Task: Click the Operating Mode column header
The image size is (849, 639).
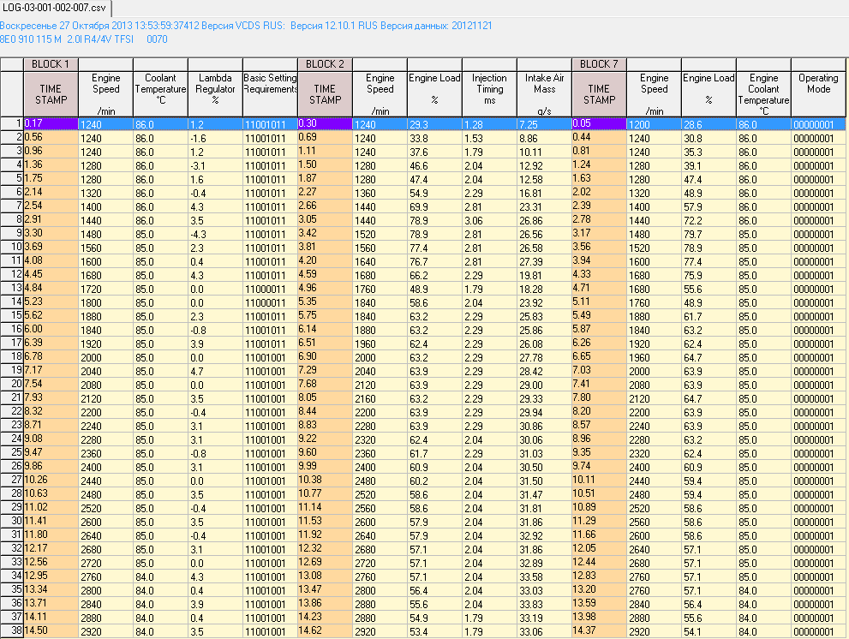Action: [x=818, y=94]
